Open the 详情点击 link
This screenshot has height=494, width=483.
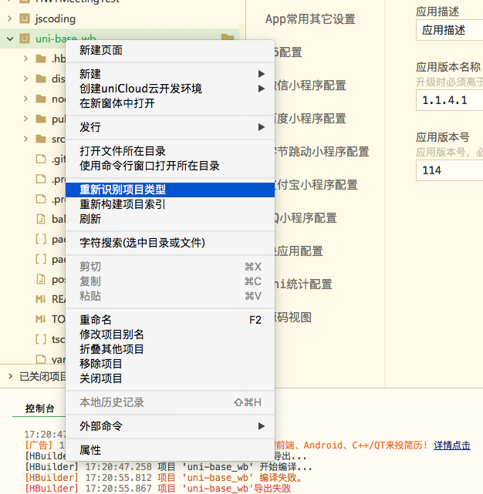pyautogui.click(x=452, y=445)
